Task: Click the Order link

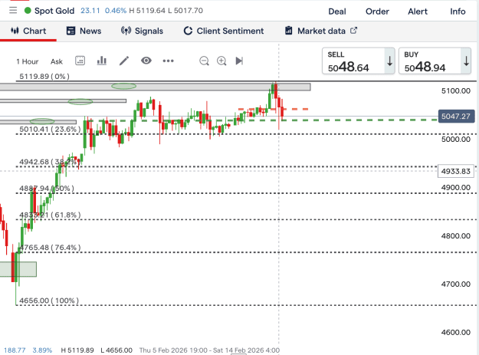Action: click(377, 12)
